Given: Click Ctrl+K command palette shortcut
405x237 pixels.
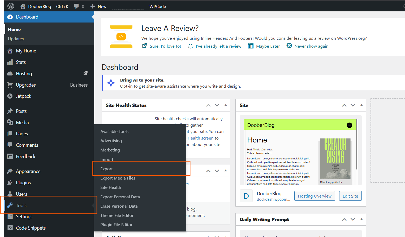Looking at the screenshot, I should (x=62, y=6).
